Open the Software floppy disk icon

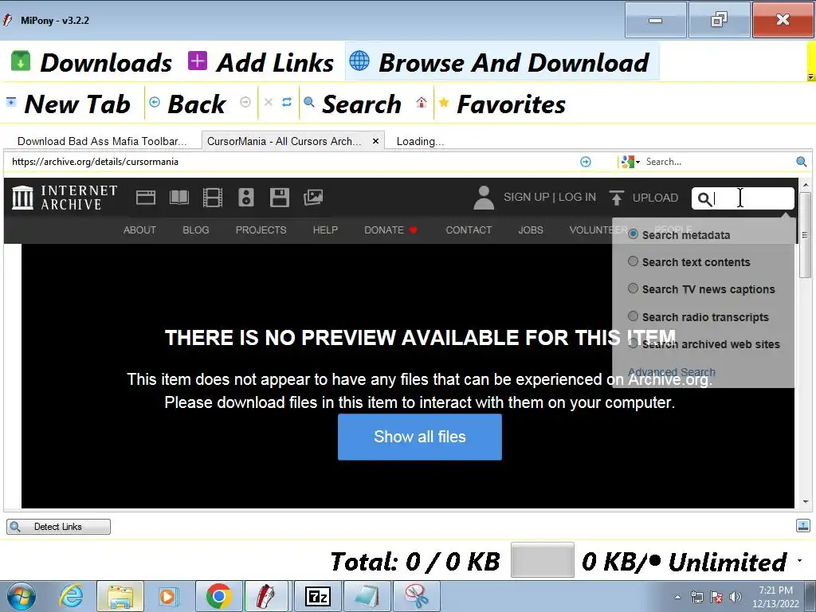280,198
